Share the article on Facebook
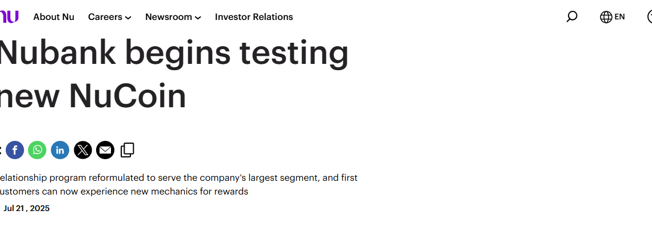Image resolution: width=652 pixels, height=235 pixels. point(15,149)
